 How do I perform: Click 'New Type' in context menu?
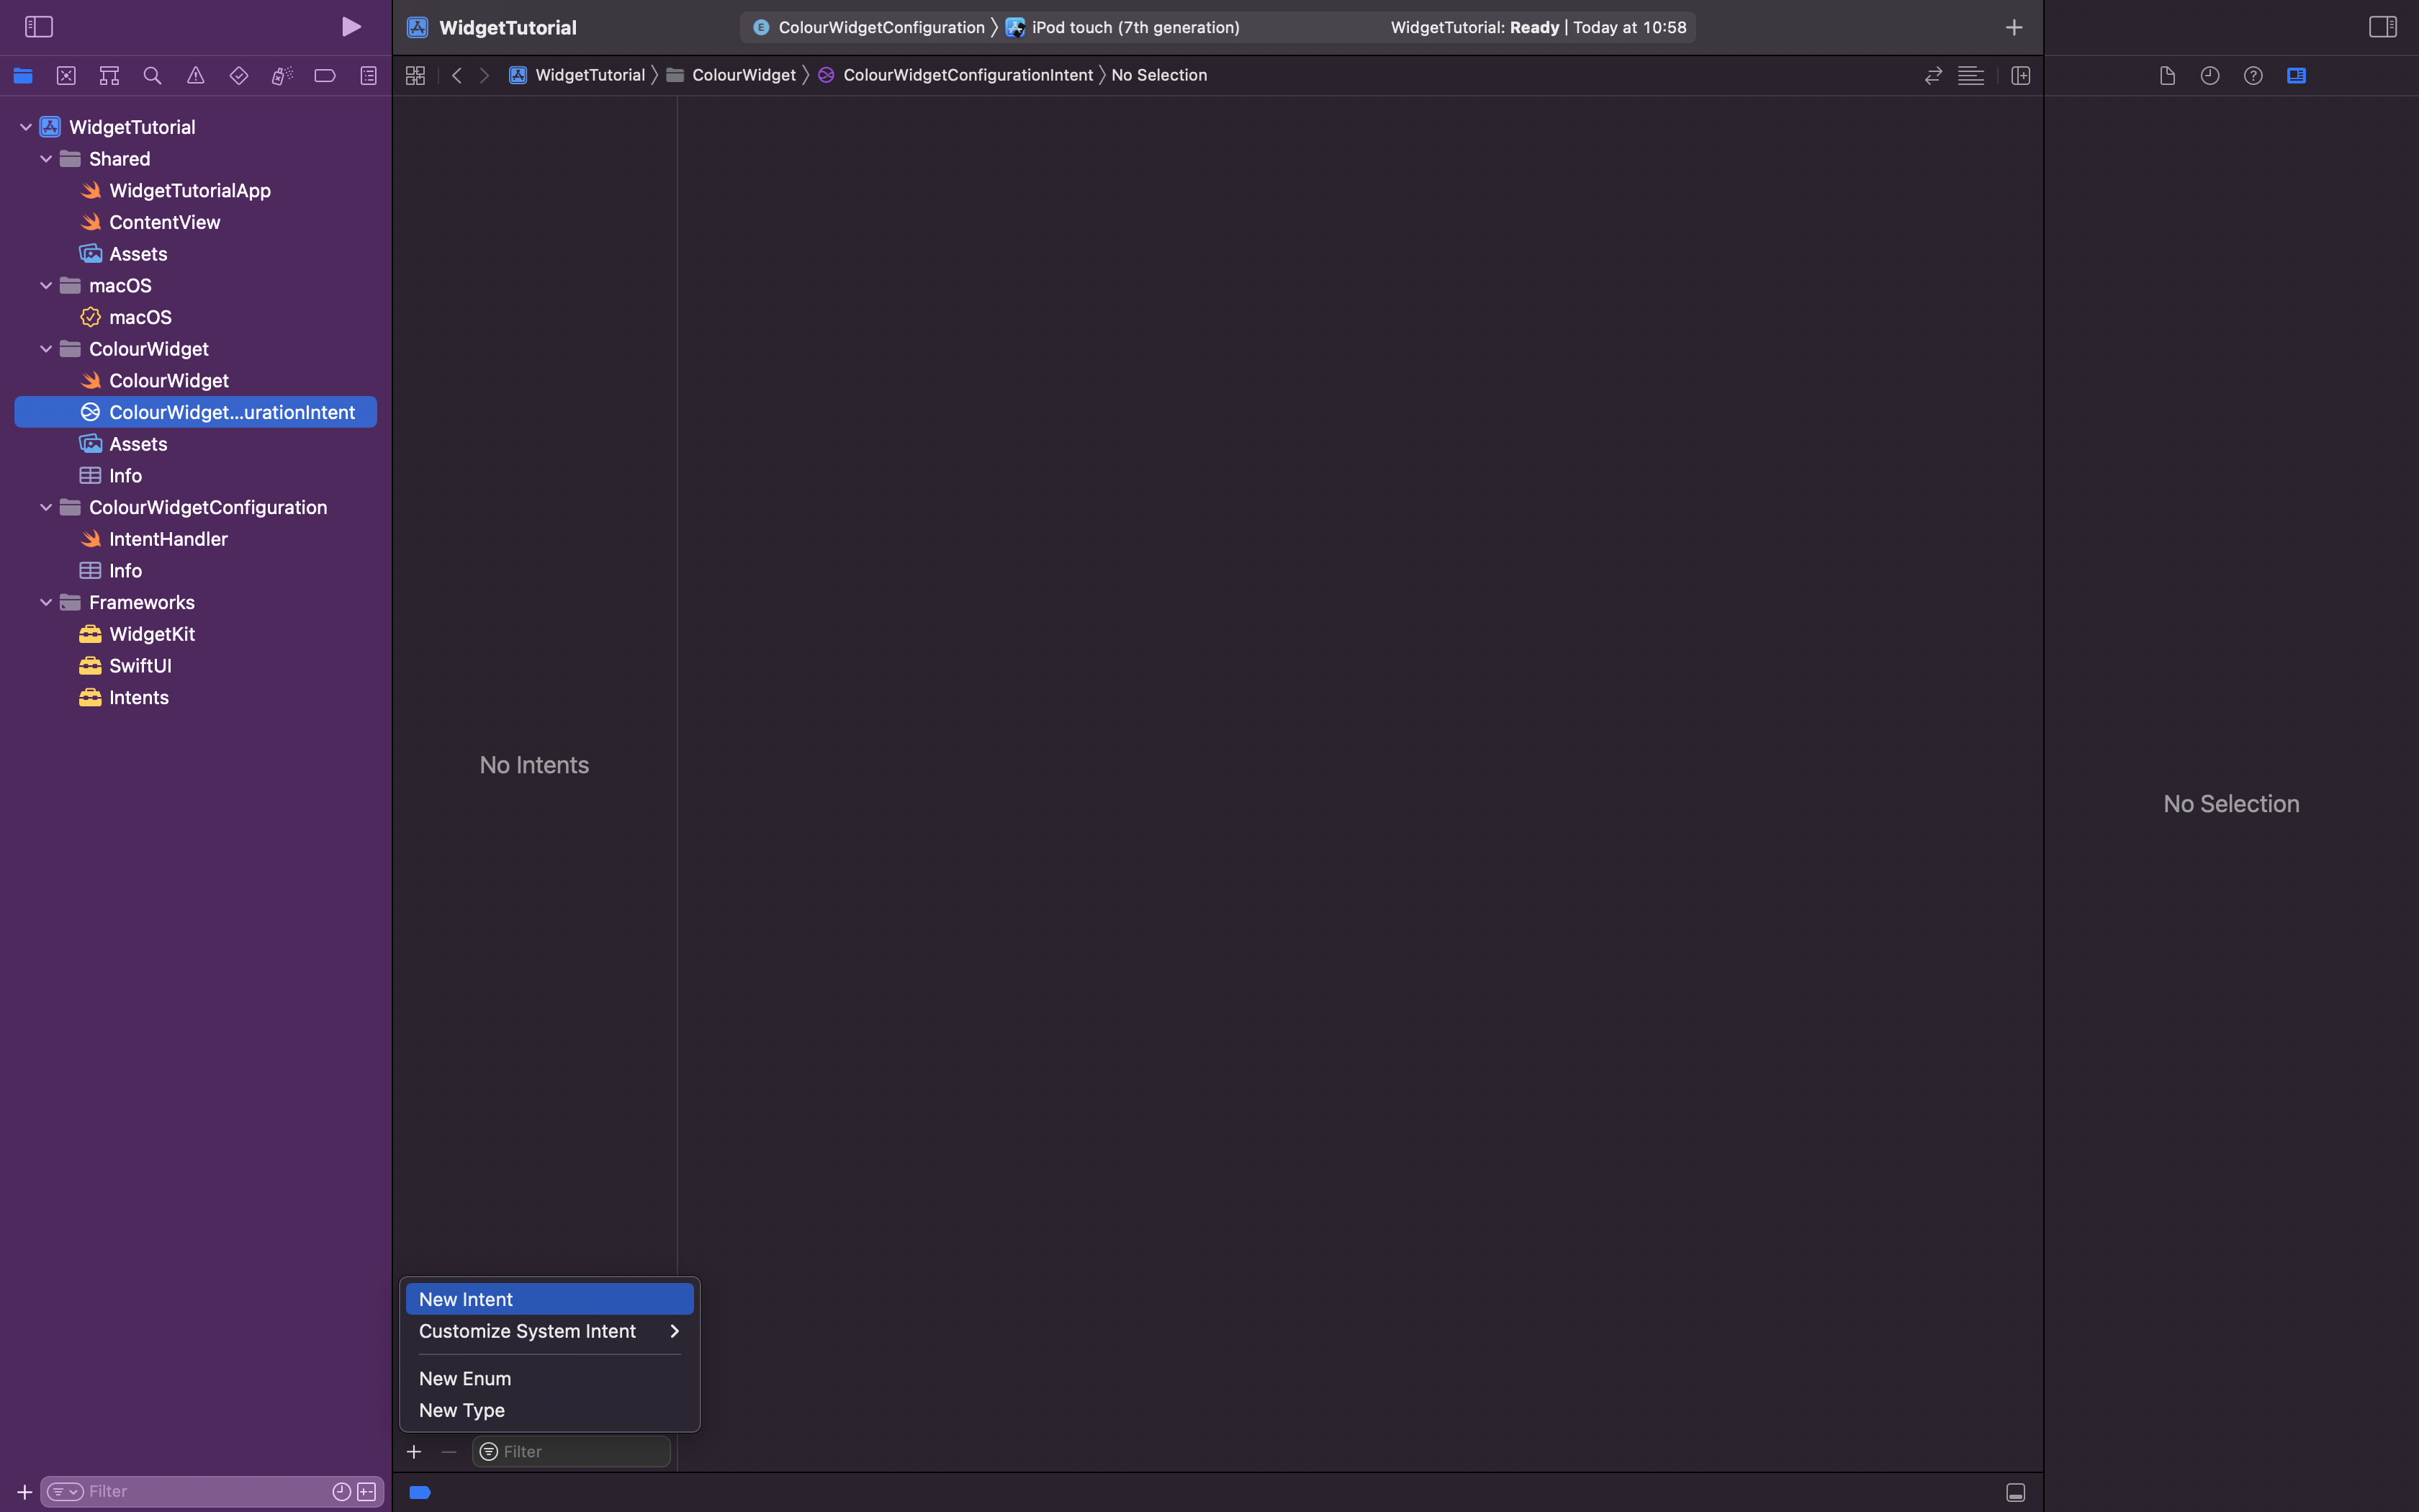click(460, 1409)
